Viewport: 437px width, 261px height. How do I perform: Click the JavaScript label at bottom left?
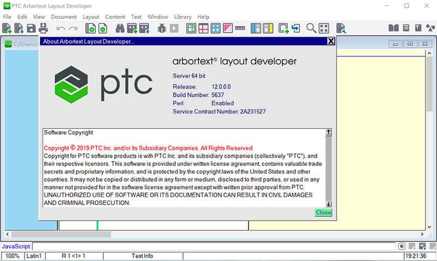[16, 246]
